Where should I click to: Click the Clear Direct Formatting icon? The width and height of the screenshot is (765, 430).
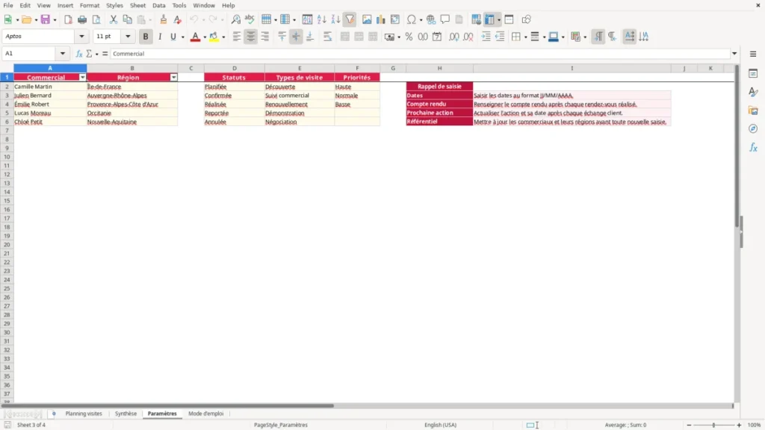coord(178,19)
